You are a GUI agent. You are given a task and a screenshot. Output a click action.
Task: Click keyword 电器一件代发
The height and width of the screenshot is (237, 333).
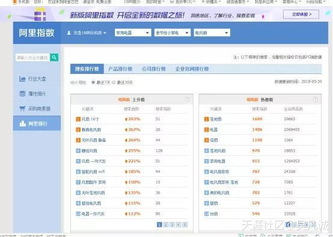tap(93, 214)
